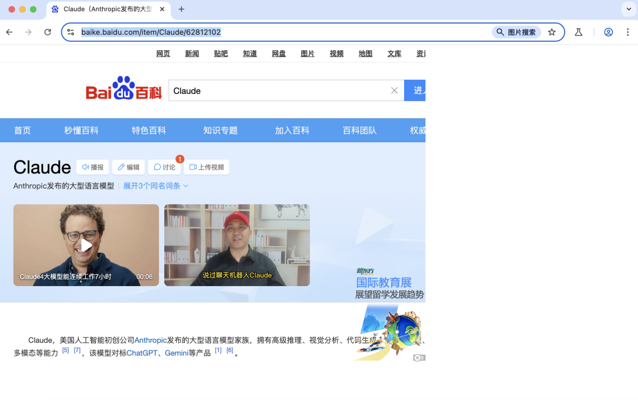View site information icon in address bar
This screenshot has width=638, height=400.
point(71,32)
